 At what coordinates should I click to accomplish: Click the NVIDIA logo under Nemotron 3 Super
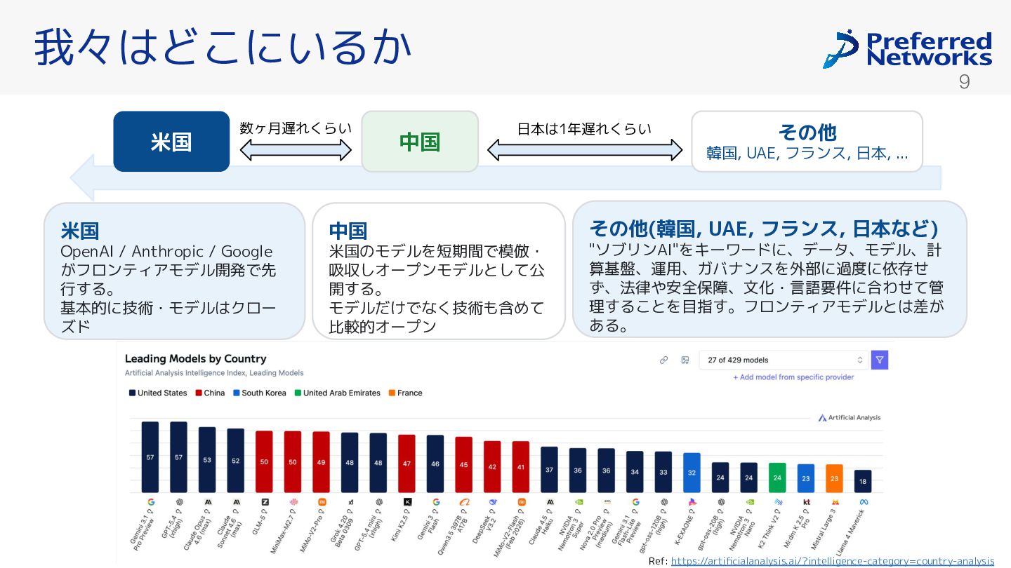pyautogui.click(x=579, y=502)
